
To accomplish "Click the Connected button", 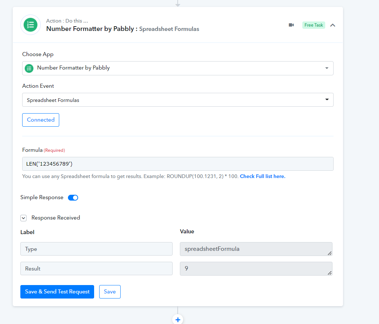I will tap(41, 120).
